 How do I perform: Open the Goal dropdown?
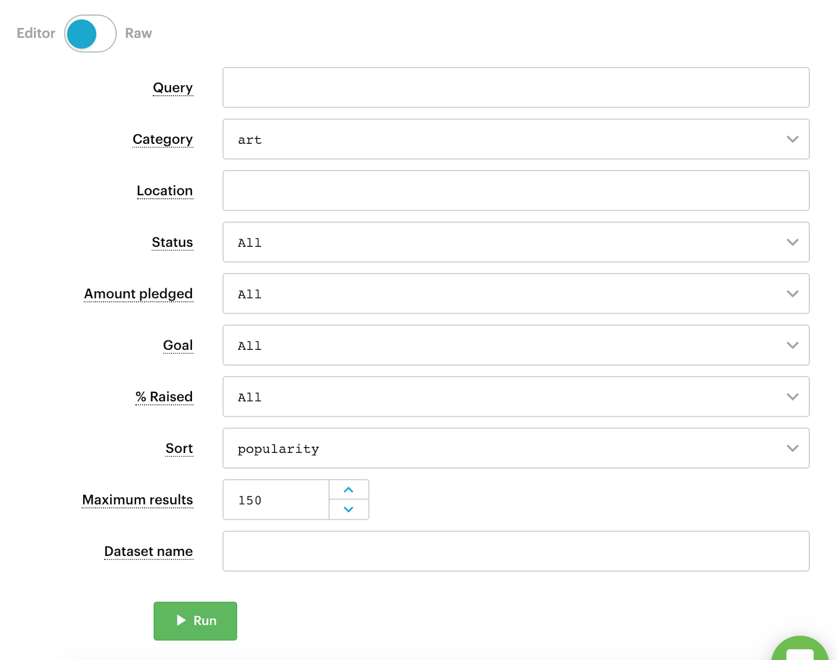[x=516, y=345]
